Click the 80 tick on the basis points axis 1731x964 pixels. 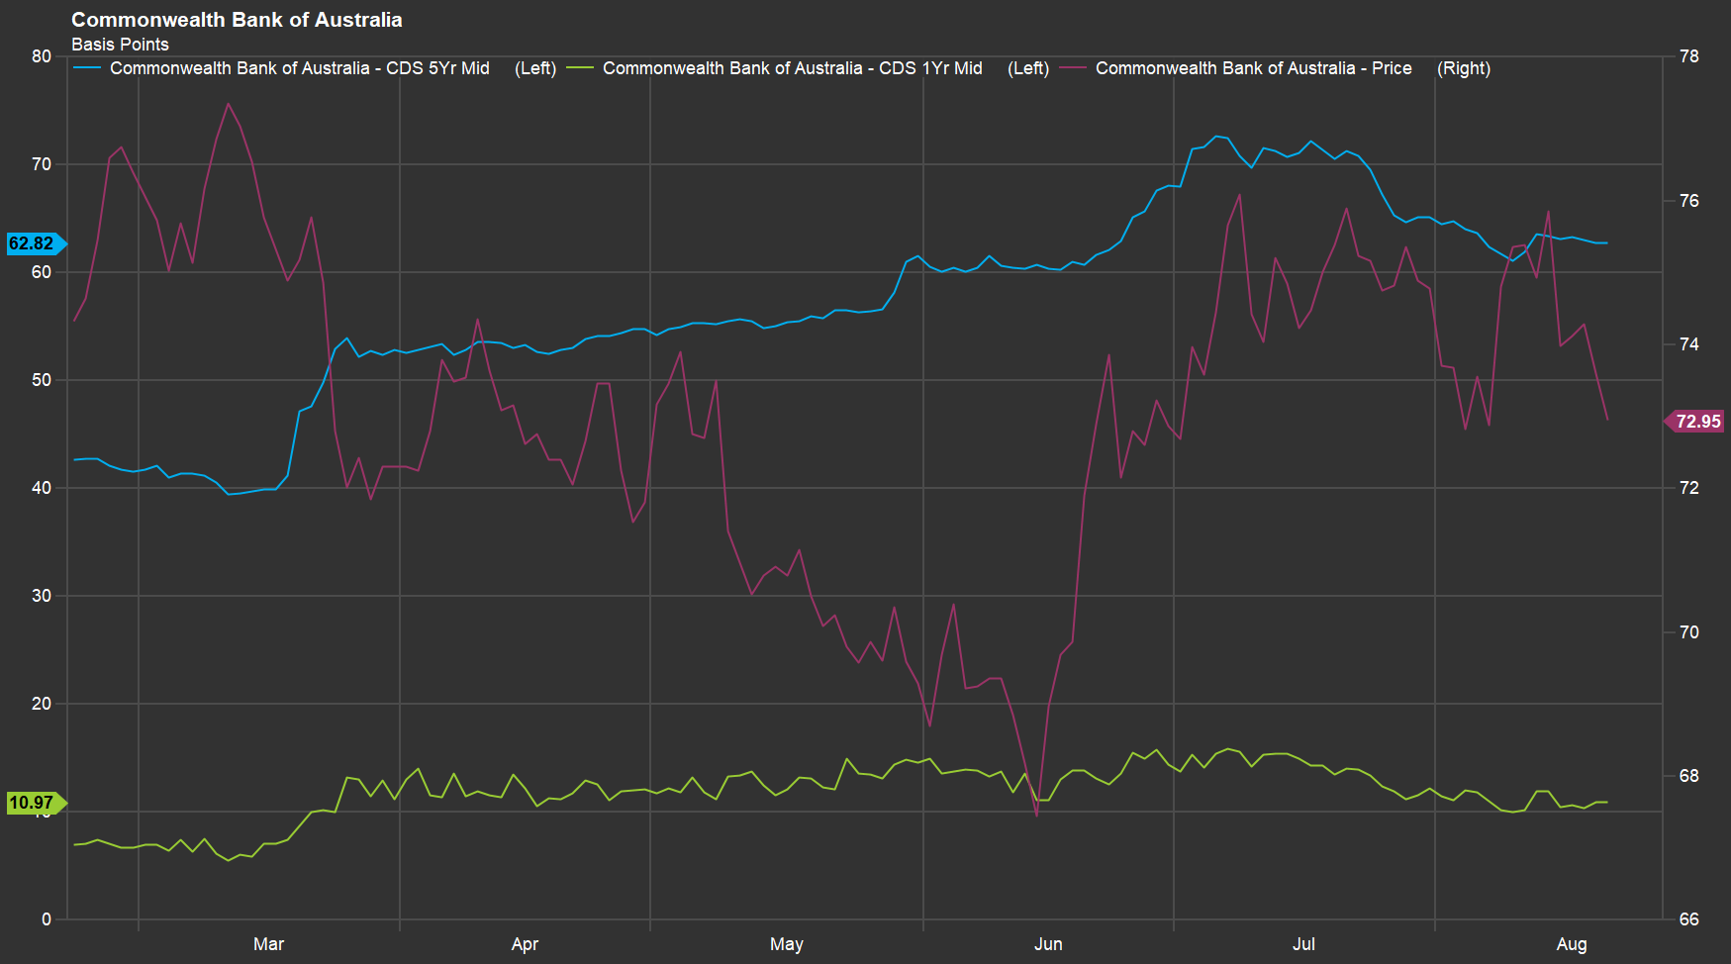point(42,56)
